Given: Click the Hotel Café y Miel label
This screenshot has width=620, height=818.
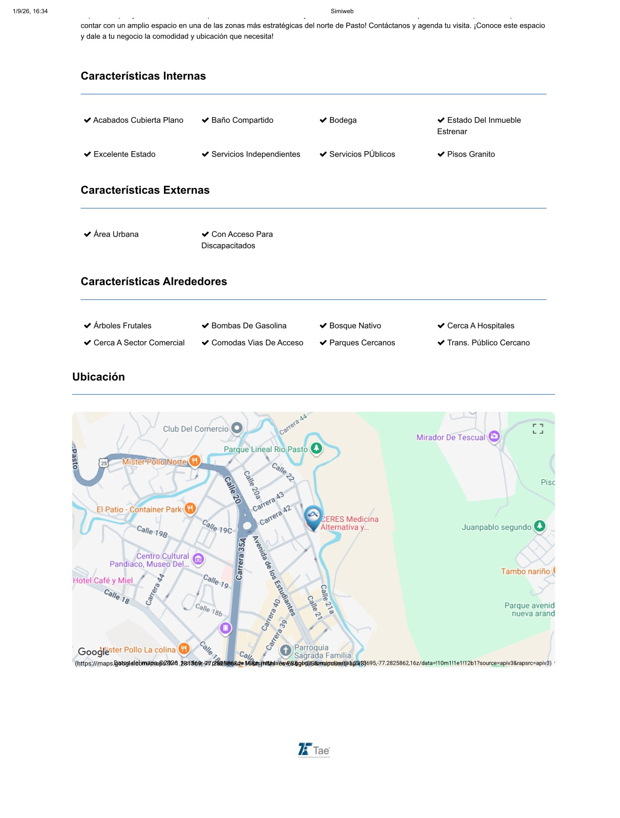Looking at the screenshot, I should pos(103,580).
